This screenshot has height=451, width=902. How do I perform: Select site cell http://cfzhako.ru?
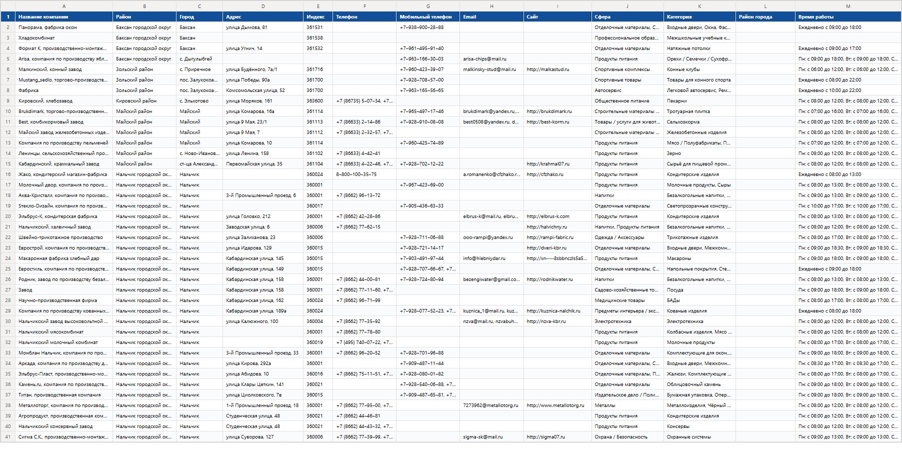[x=557, y=174]
